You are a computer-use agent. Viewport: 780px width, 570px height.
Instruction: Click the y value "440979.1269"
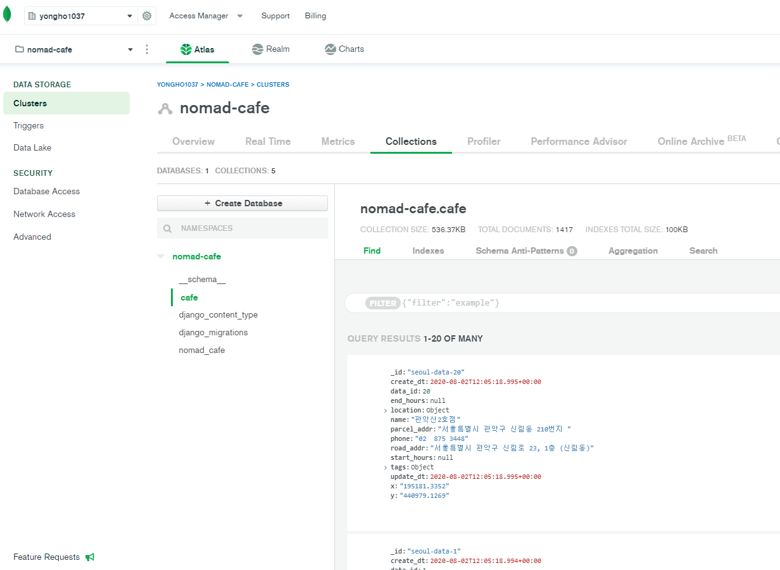(x=424, y=495)
